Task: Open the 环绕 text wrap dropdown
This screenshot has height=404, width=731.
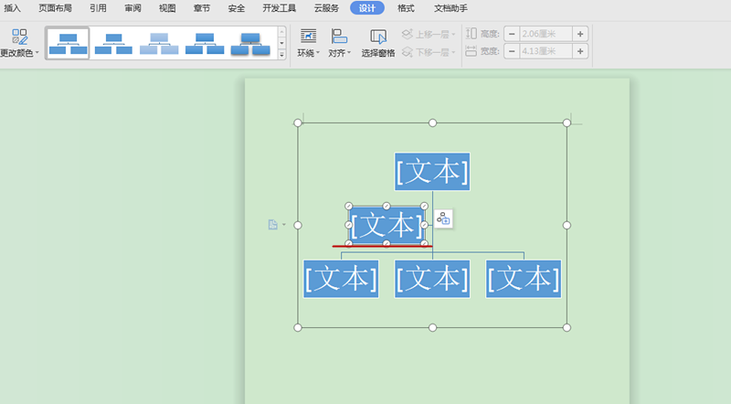Action: 309,42
